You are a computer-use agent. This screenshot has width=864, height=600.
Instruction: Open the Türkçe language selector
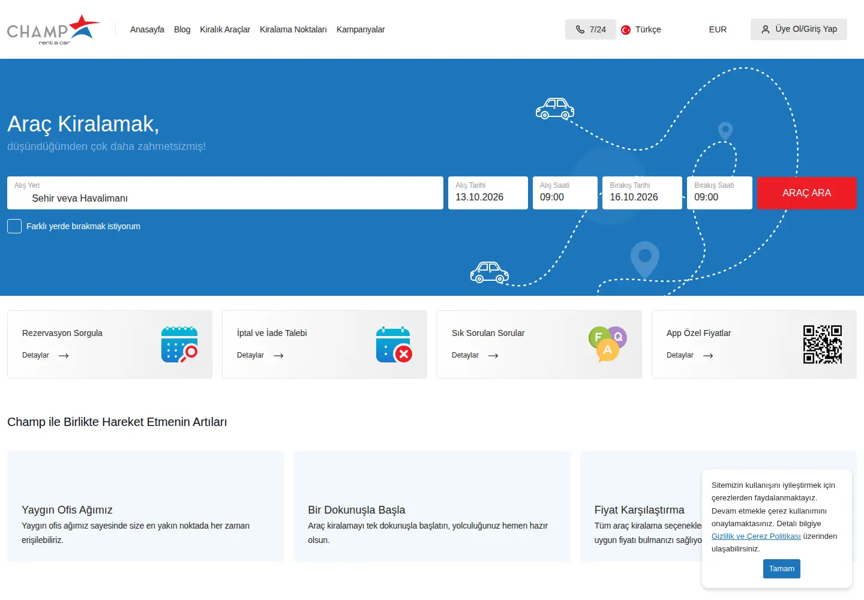click(x=641, y=29)
